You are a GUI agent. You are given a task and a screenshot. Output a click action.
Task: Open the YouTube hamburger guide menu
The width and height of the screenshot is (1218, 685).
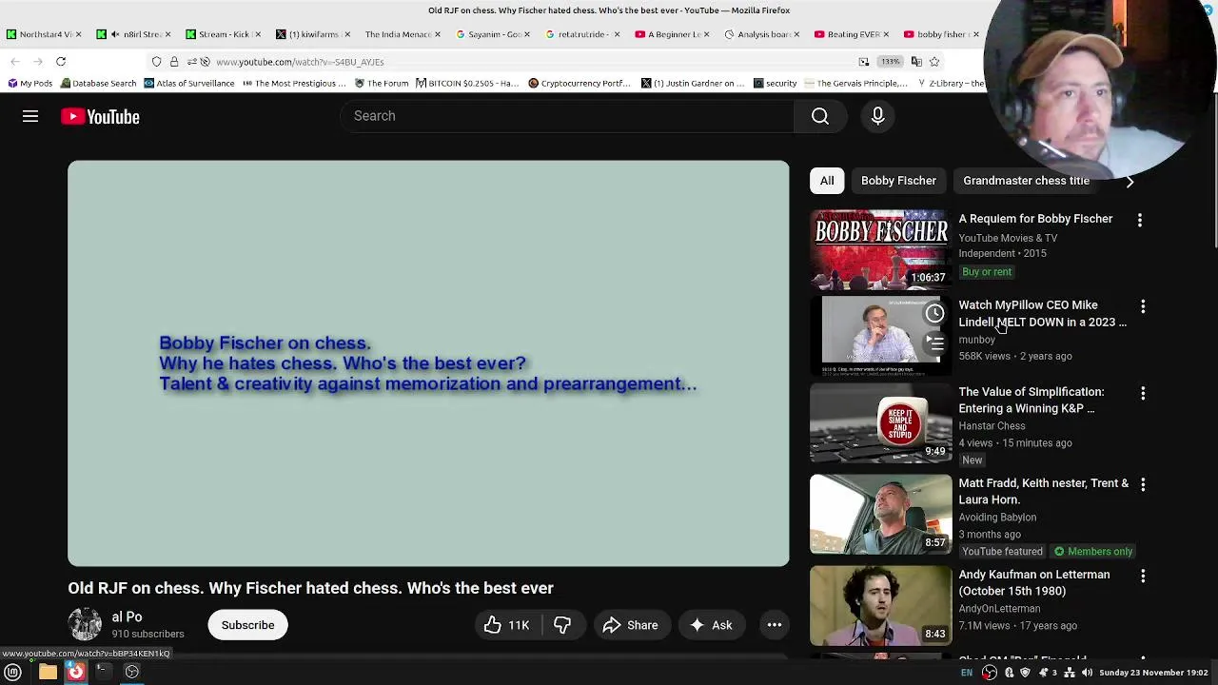tap(30, 116)
